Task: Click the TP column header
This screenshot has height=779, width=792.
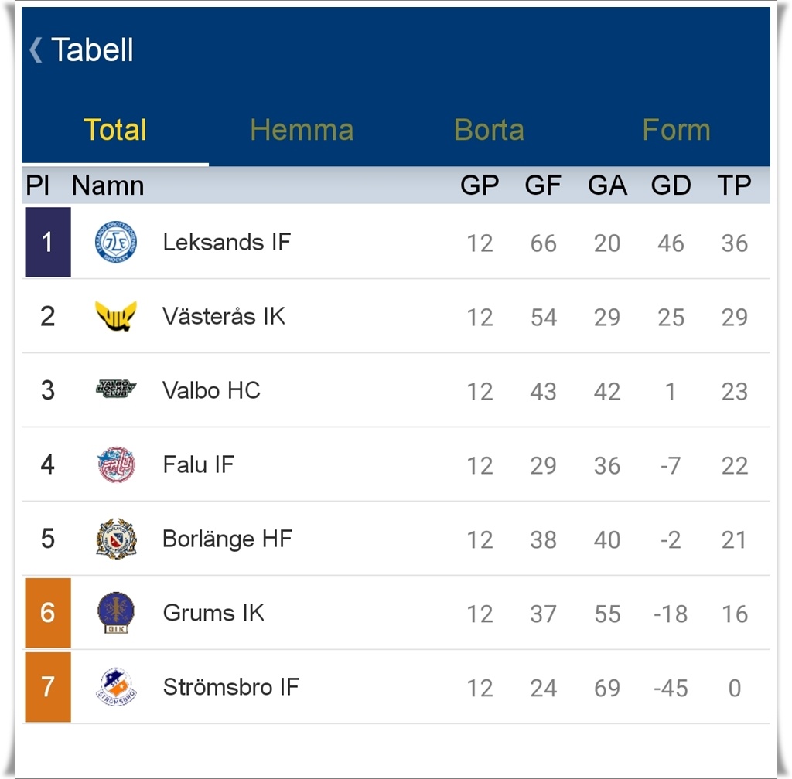Action: pos(733,185)
